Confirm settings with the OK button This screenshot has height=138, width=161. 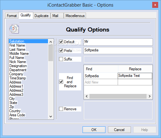click(x=94, y=129)
